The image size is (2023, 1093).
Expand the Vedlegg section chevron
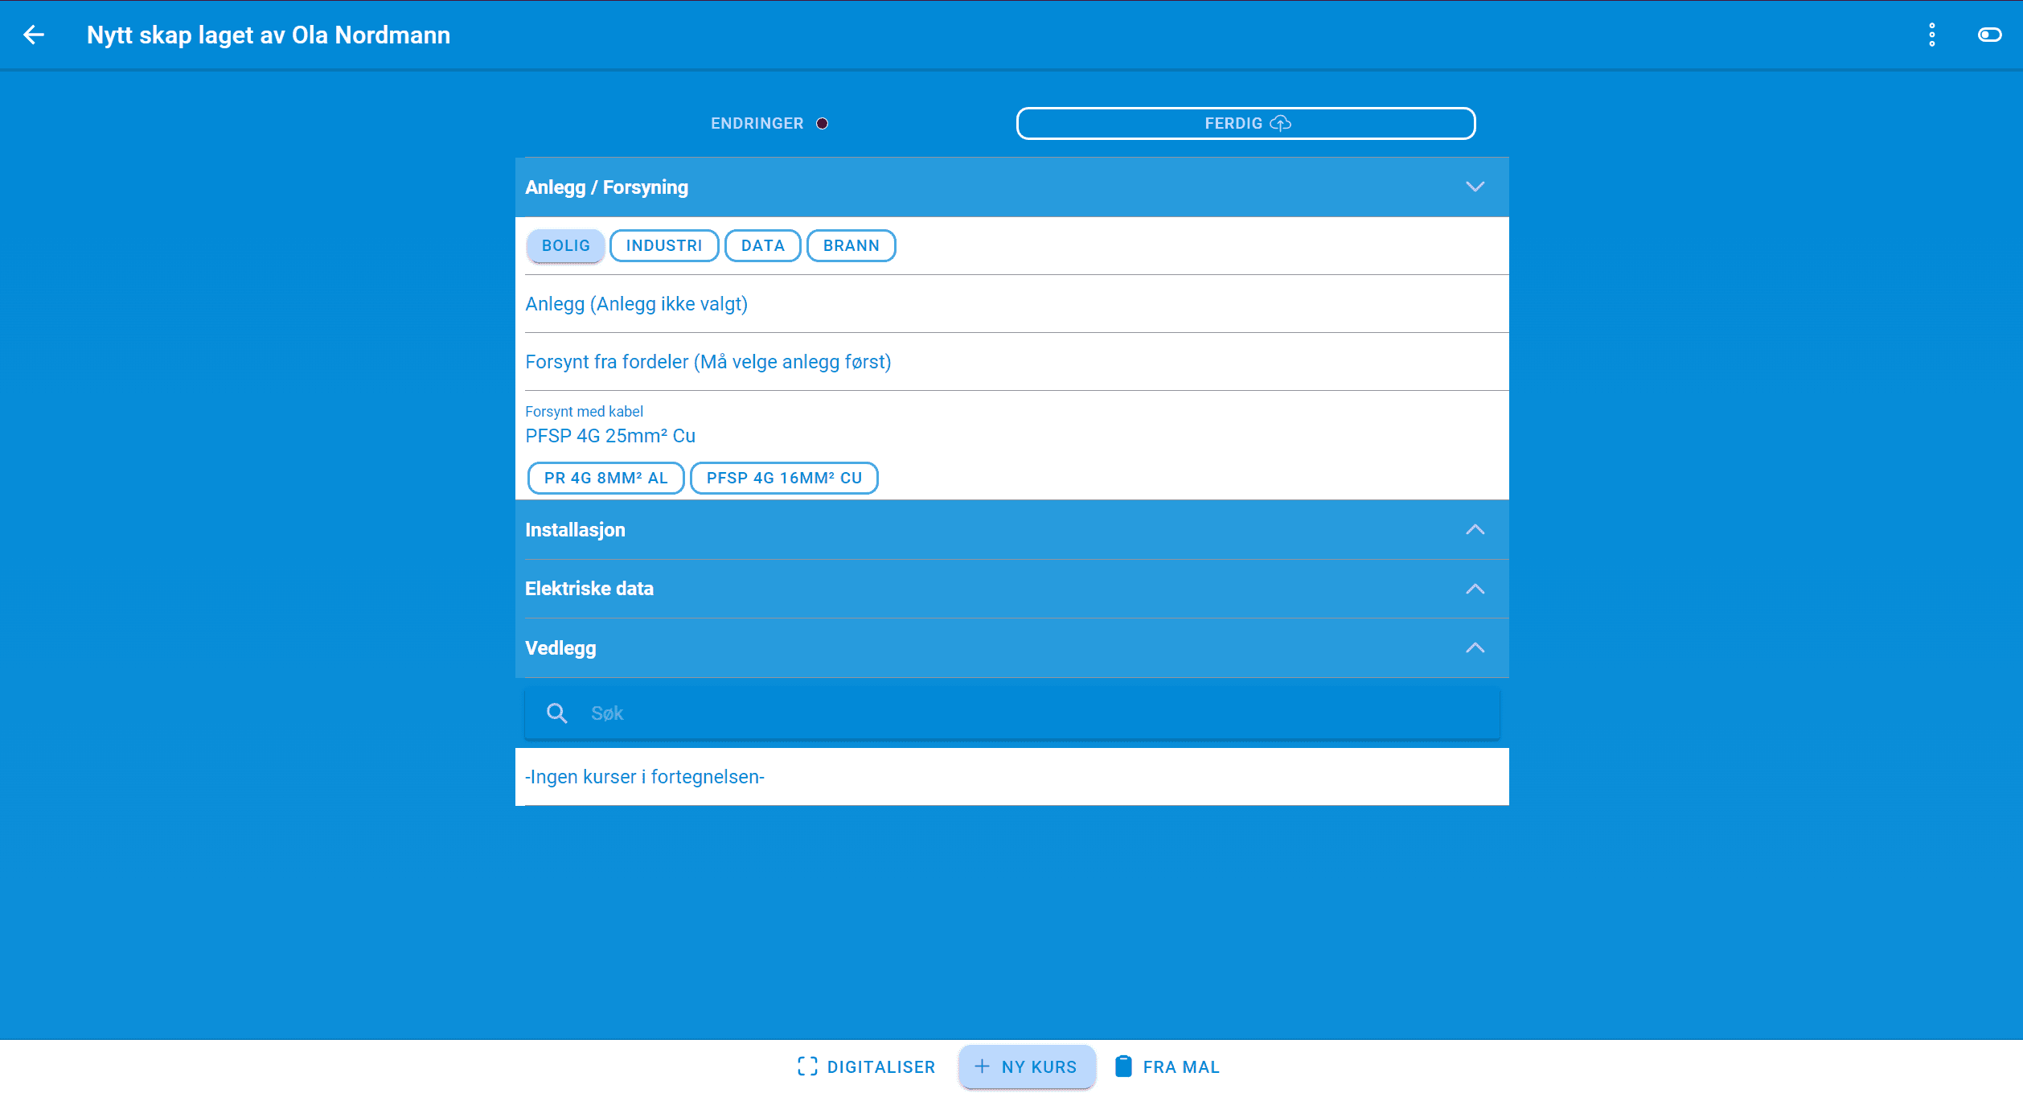tap(1475, 647)
